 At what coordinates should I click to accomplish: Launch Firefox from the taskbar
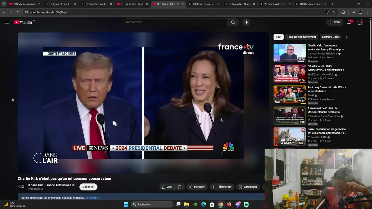point(229,204)
